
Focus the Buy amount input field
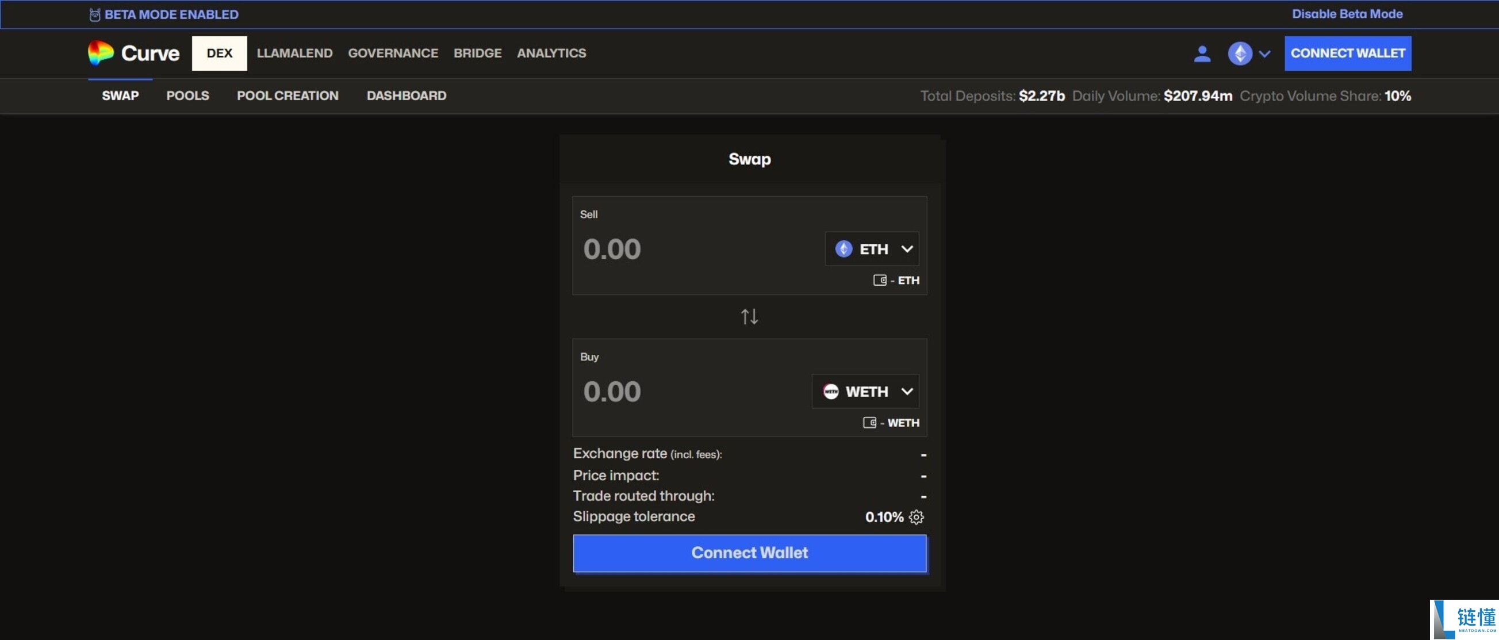[x=692, y=392]
